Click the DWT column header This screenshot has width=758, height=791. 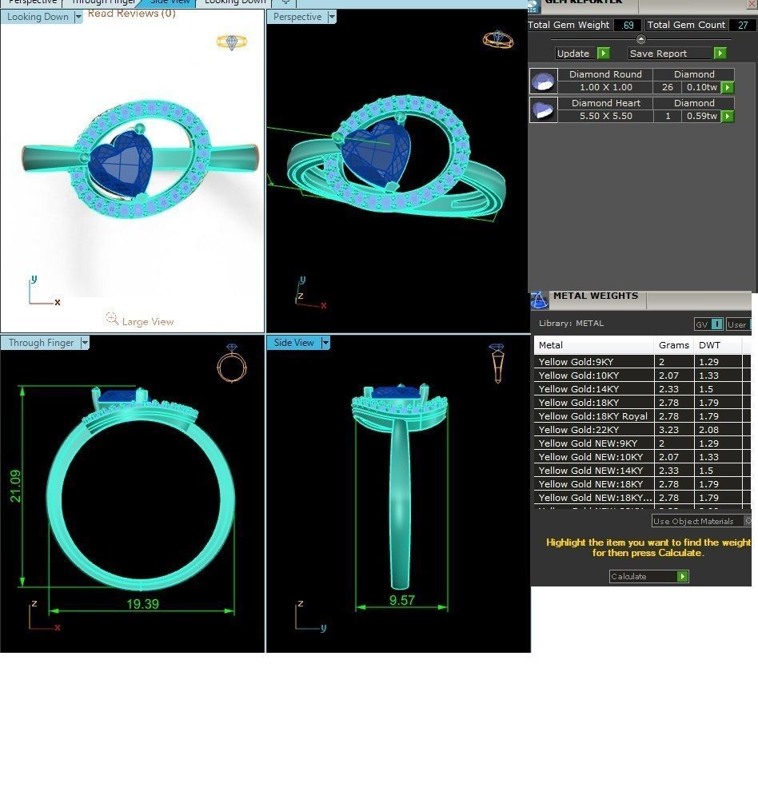click(717, 345)
